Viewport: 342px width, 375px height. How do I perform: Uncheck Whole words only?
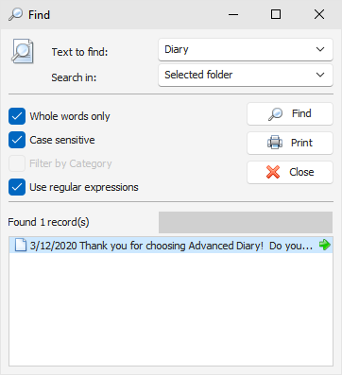[x=17, y=116]
